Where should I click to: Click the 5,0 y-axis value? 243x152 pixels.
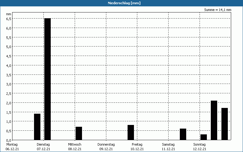point(9,47)
